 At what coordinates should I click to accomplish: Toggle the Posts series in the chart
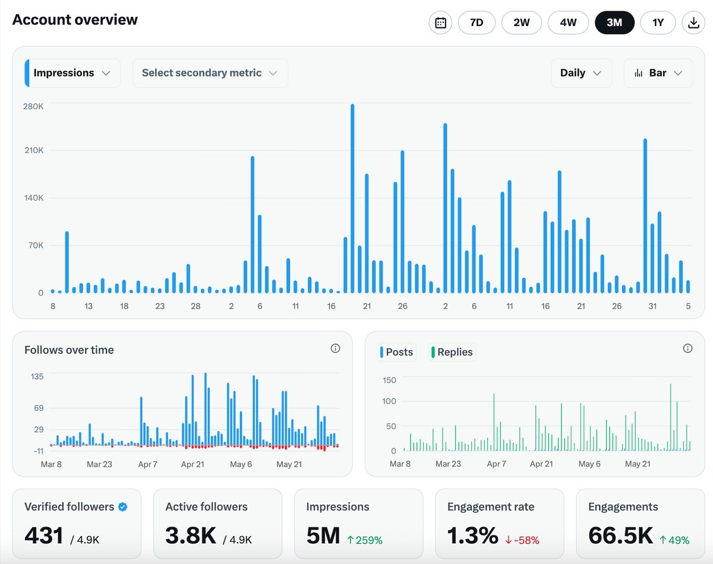click(x=396, y=352)
